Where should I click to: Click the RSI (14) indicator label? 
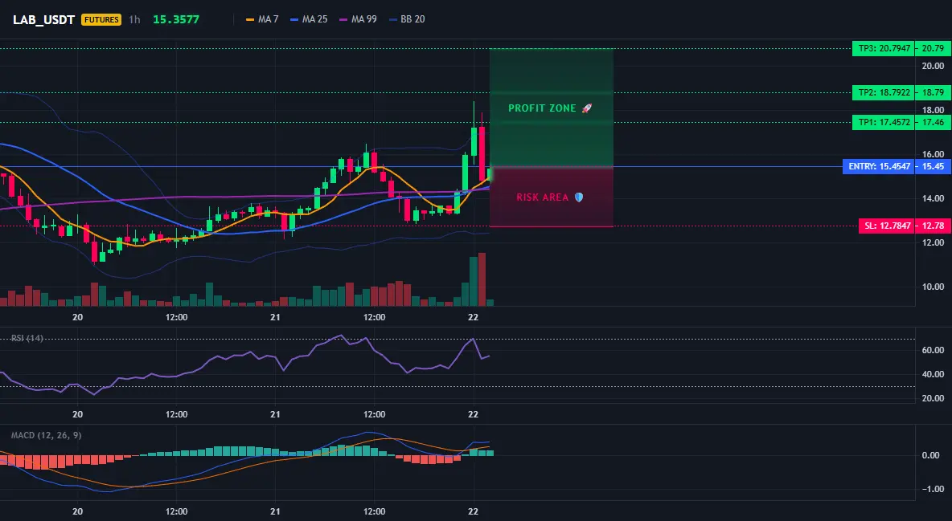coord(27,338)
